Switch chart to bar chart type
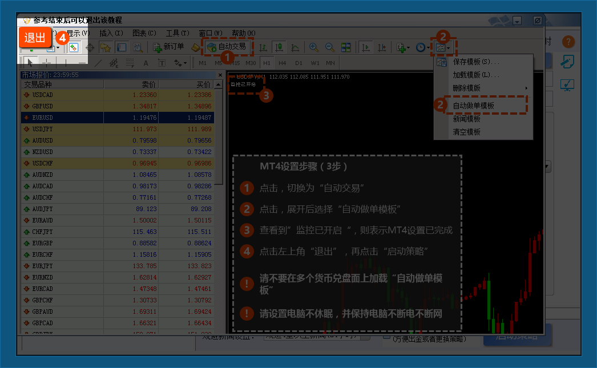 point(263,47)
